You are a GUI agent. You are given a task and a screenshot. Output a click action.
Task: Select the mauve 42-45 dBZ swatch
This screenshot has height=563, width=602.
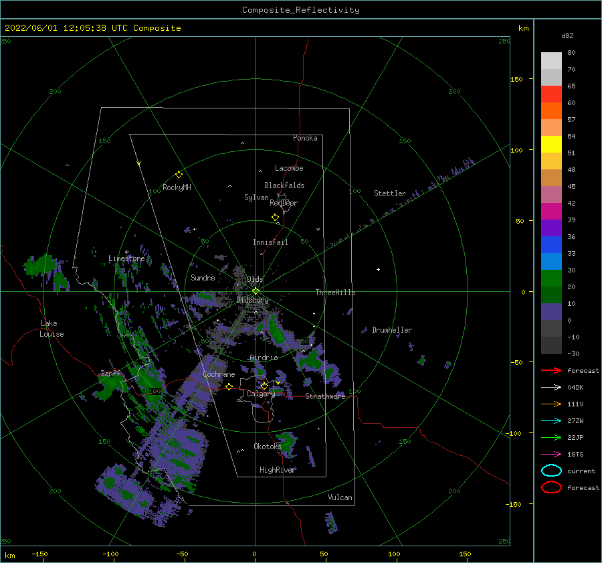[551, 194]
